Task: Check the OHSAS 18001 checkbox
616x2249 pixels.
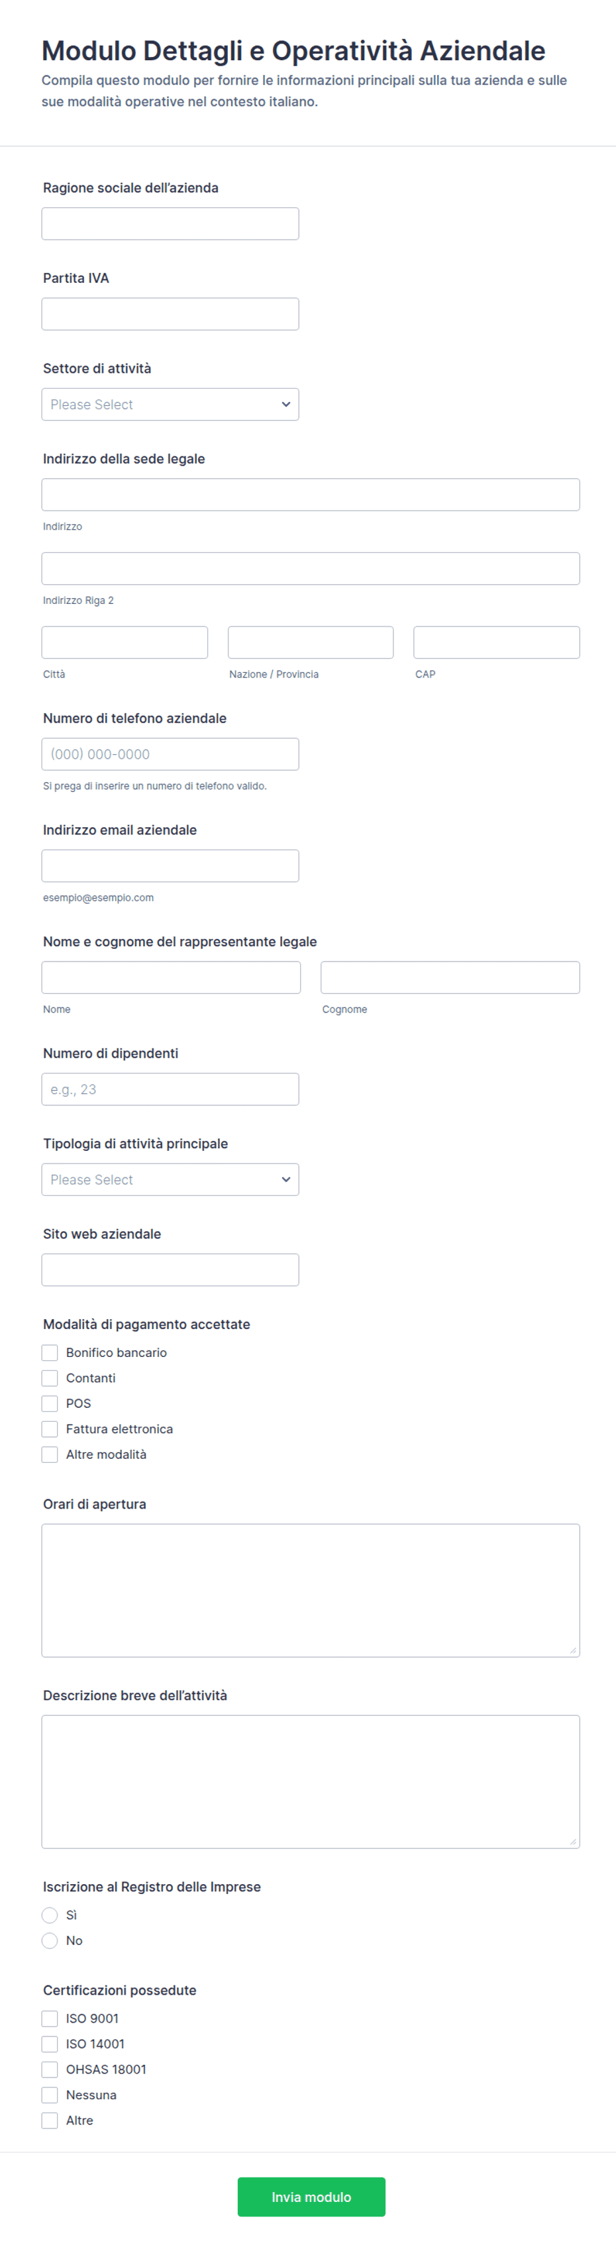Action: (50, 2069)
